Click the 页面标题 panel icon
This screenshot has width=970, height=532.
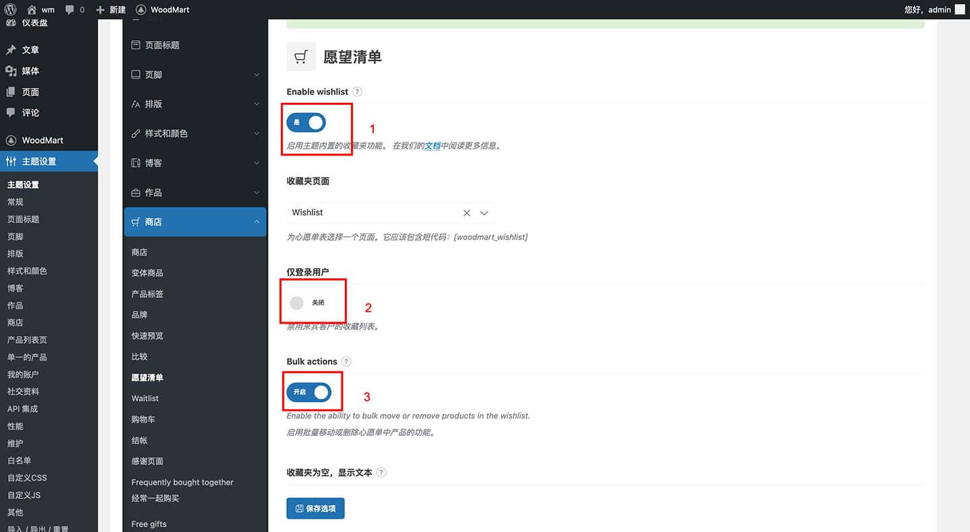[x=135, y=45]
